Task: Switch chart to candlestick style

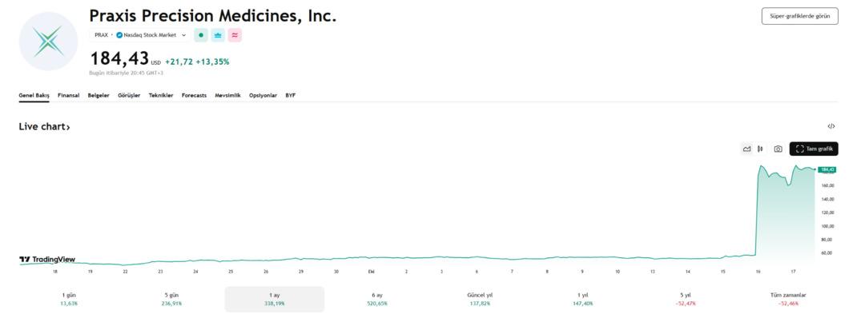Action: [760, 149]
